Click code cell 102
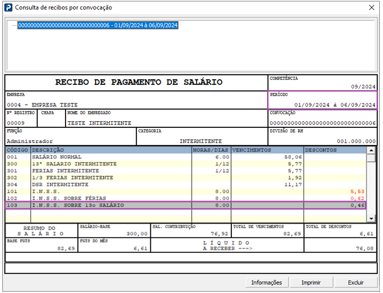 pos(12,198)
